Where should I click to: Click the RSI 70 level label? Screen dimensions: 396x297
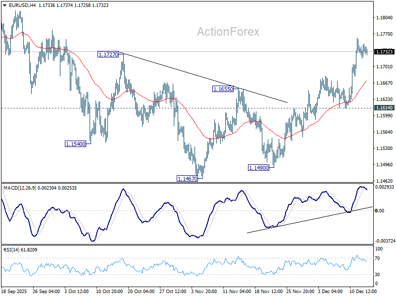[x=377, y=258]
